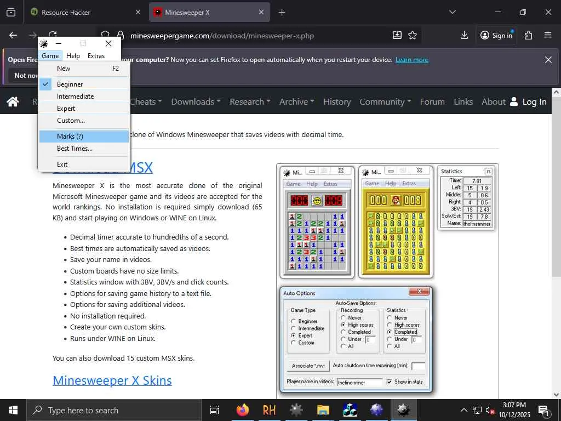561x421 pixels.
Task: Click the taskbar clock and date
Action: (514, 410)
